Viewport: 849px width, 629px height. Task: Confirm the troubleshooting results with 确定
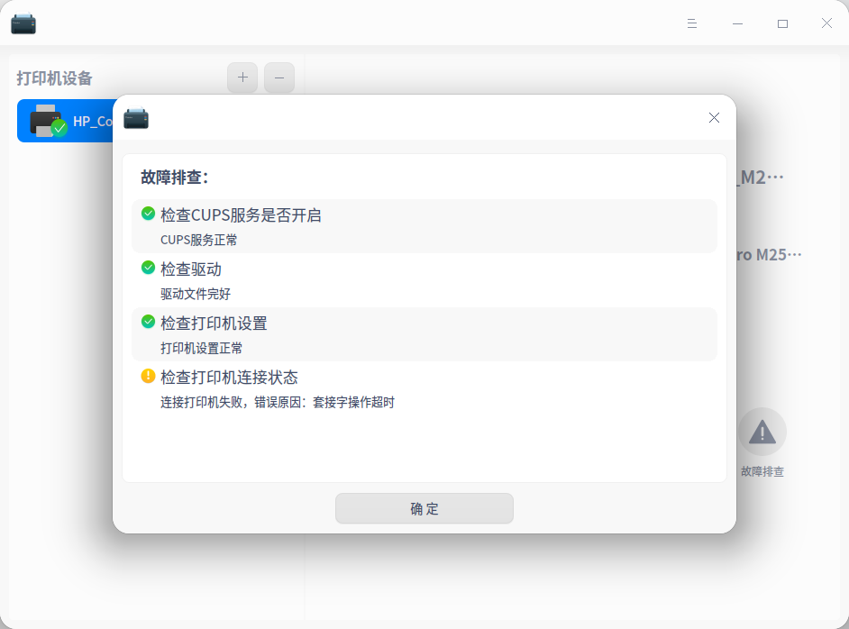tap(424, 508)
